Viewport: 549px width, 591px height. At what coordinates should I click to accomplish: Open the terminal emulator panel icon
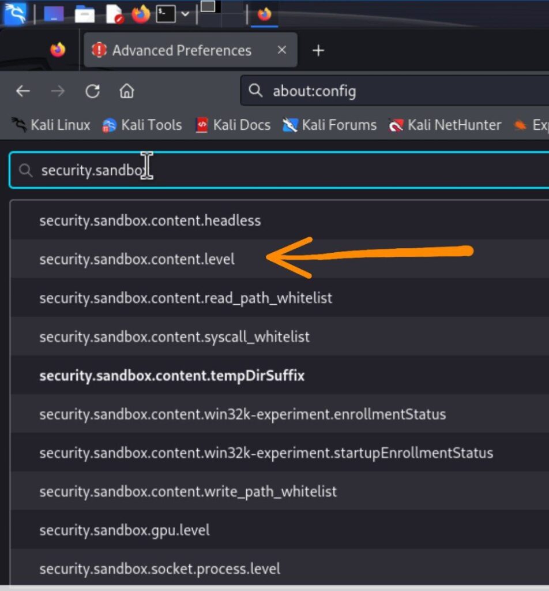[x=166, y=14]
